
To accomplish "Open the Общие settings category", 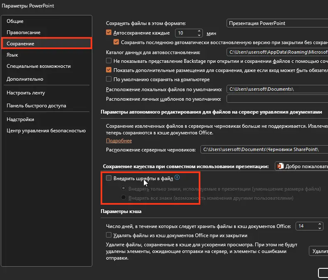I will pyautogui.click(x=15, y=21).
